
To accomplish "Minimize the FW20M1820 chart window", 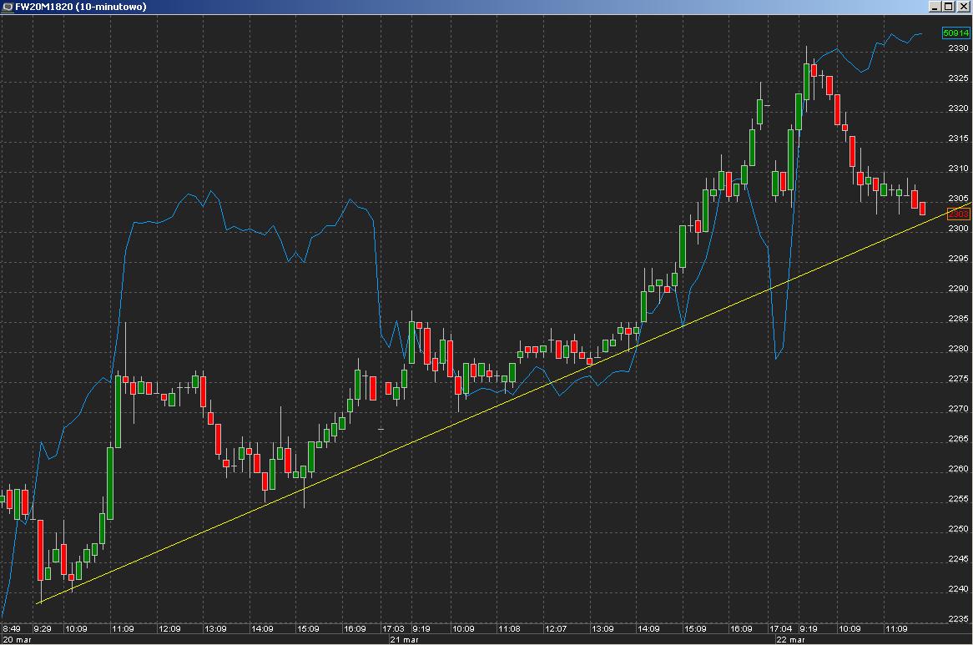I will point(935,7).
